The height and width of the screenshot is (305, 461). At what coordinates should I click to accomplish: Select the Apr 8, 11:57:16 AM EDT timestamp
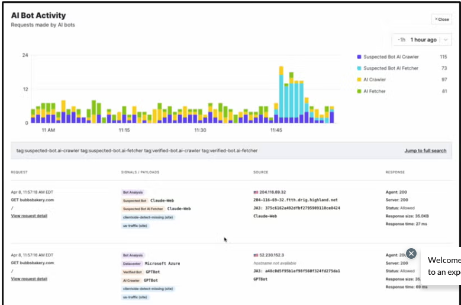(x=32, y=255)
